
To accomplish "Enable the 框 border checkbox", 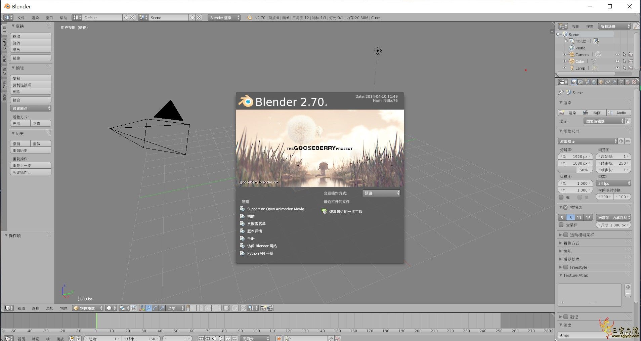I will 561,197.
